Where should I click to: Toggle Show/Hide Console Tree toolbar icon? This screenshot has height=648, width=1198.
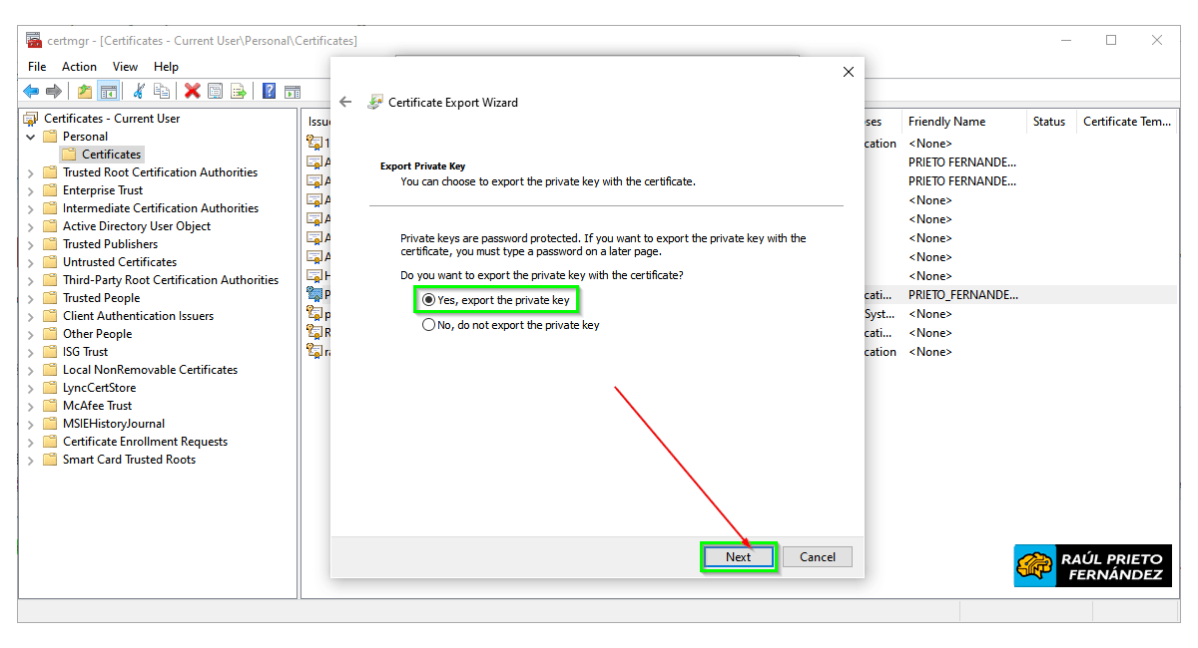[x=109, y=91]
